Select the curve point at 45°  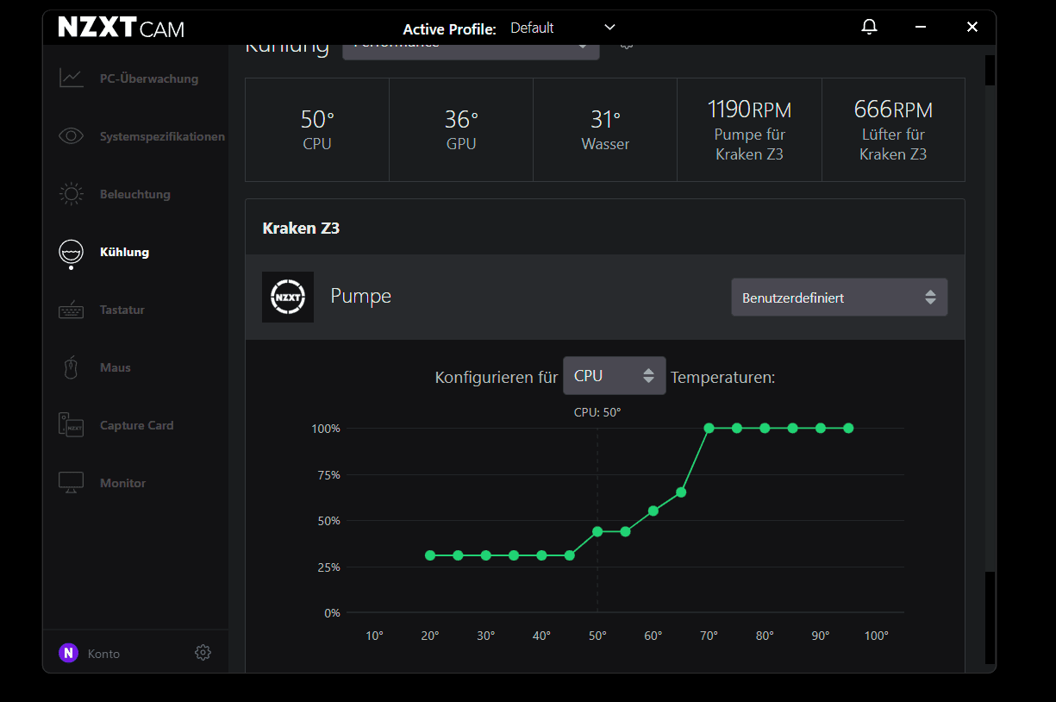point(570,555)
